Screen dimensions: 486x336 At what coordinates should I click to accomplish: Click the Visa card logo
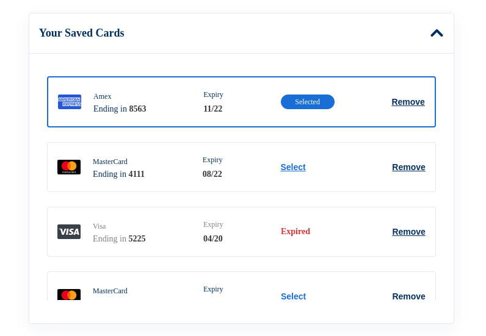[69, 232]
